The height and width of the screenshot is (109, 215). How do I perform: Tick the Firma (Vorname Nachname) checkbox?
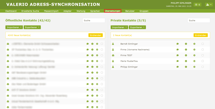point(203,50)
